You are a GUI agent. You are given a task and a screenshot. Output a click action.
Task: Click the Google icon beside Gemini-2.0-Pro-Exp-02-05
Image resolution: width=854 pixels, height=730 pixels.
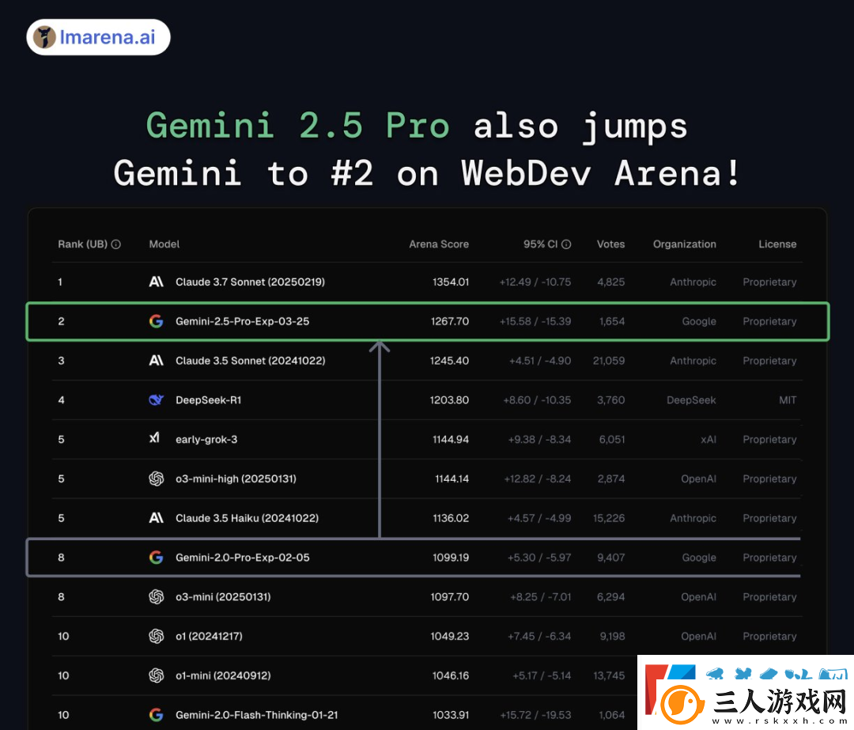(x=157, y=558)
